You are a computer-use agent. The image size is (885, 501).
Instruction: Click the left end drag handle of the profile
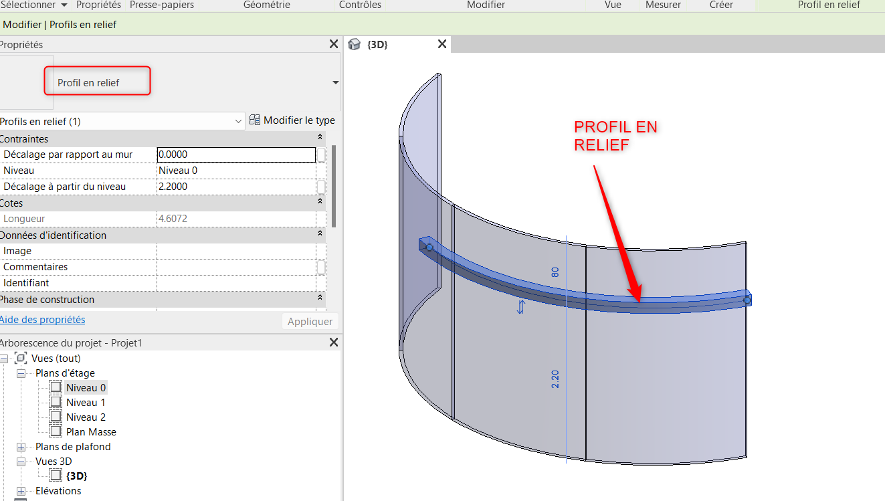(429, 247)
